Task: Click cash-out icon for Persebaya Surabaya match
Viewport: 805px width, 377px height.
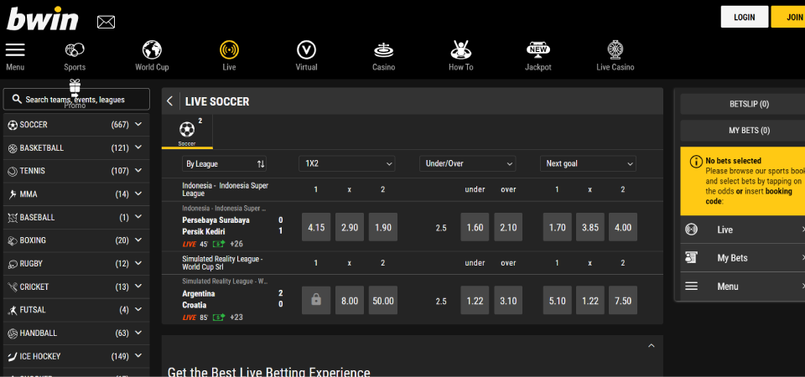Action: click(219, 244)
